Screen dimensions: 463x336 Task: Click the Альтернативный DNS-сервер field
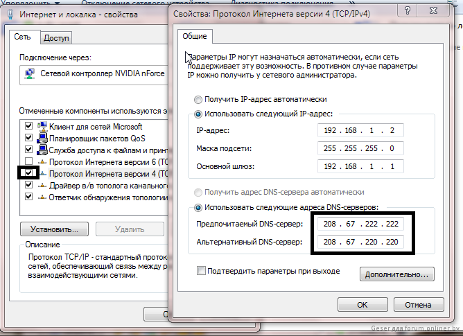click(x=360, y=242)
